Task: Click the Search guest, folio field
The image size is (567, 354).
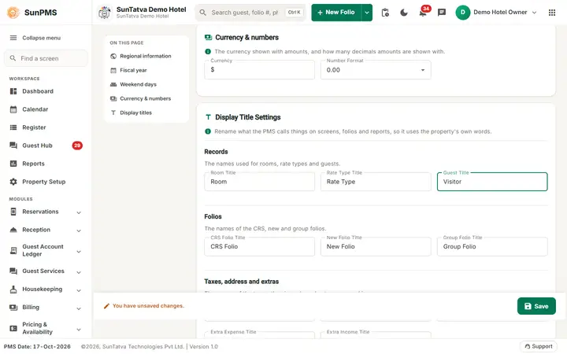Action: [x=250, y=13]
